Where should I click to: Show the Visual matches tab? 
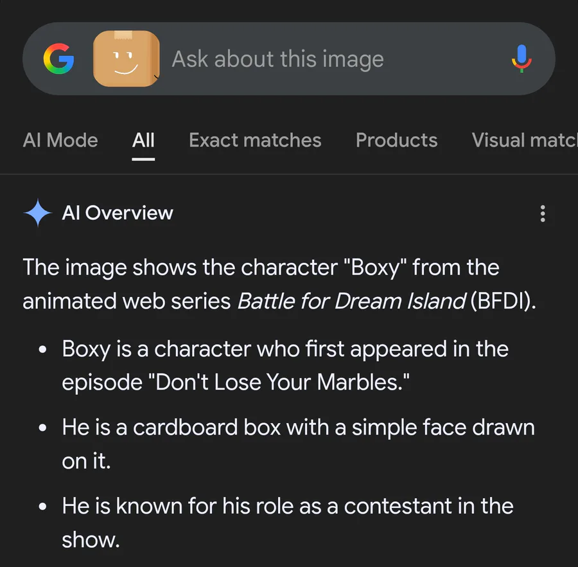(x=525, y=140)
